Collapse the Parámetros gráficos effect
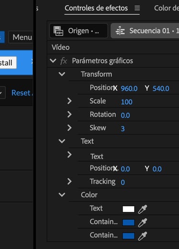179x249 pixels. click(x=53, y=60)
